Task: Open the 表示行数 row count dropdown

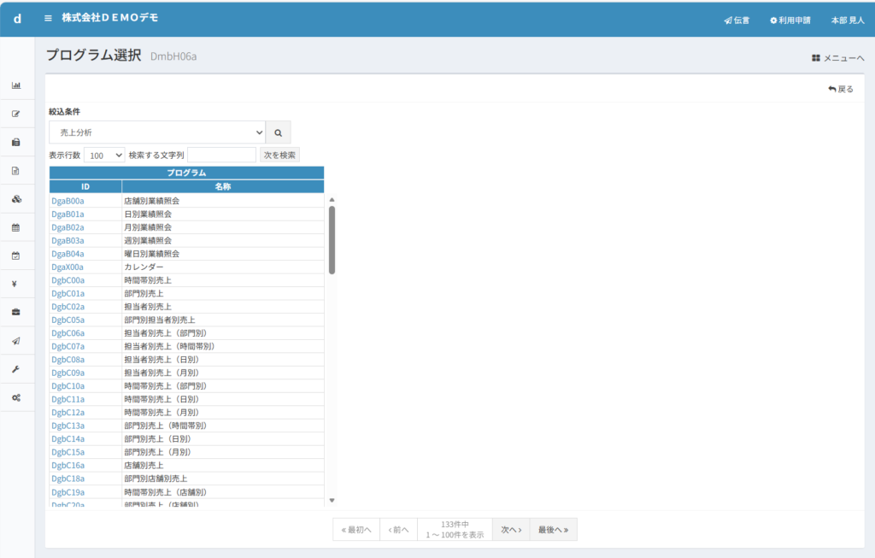Action: [x=104, y=156]
